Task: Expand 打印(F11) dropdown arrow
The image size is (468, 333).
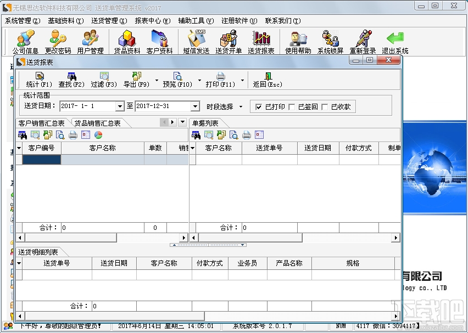Action: click(242, 80)
